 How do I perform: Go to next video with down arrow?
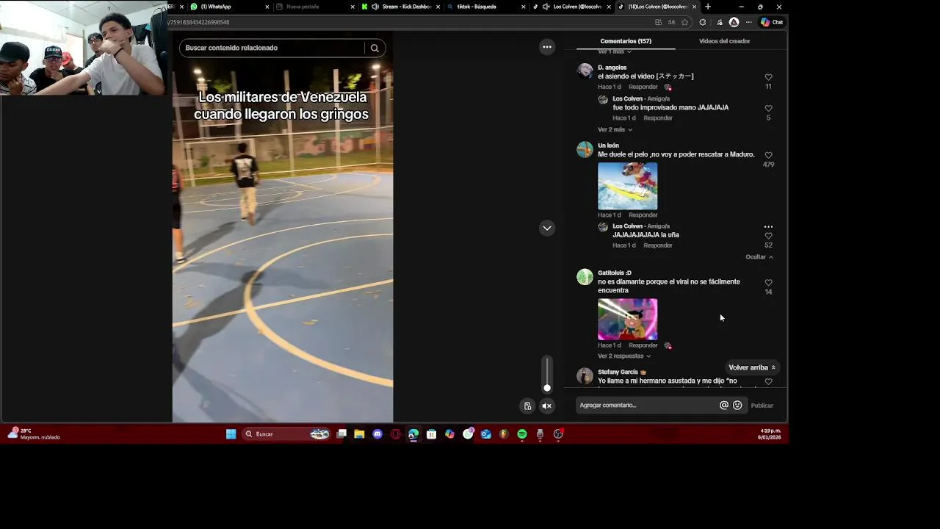point(547,228)
